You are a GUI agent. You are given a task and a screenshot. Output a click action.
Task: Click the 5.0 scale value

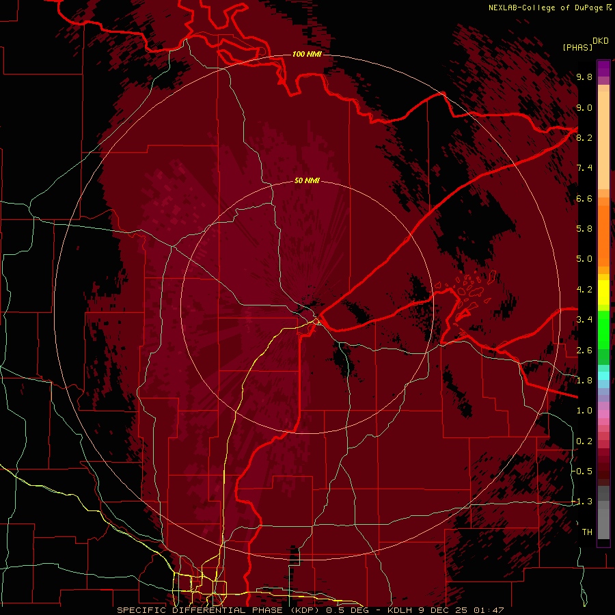point(584,259)
